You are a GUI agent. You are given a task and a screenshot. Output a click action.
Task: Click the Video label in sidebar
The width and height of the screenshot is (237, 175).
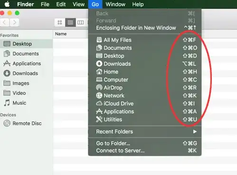pyautogui.click(x=19, y=93)
